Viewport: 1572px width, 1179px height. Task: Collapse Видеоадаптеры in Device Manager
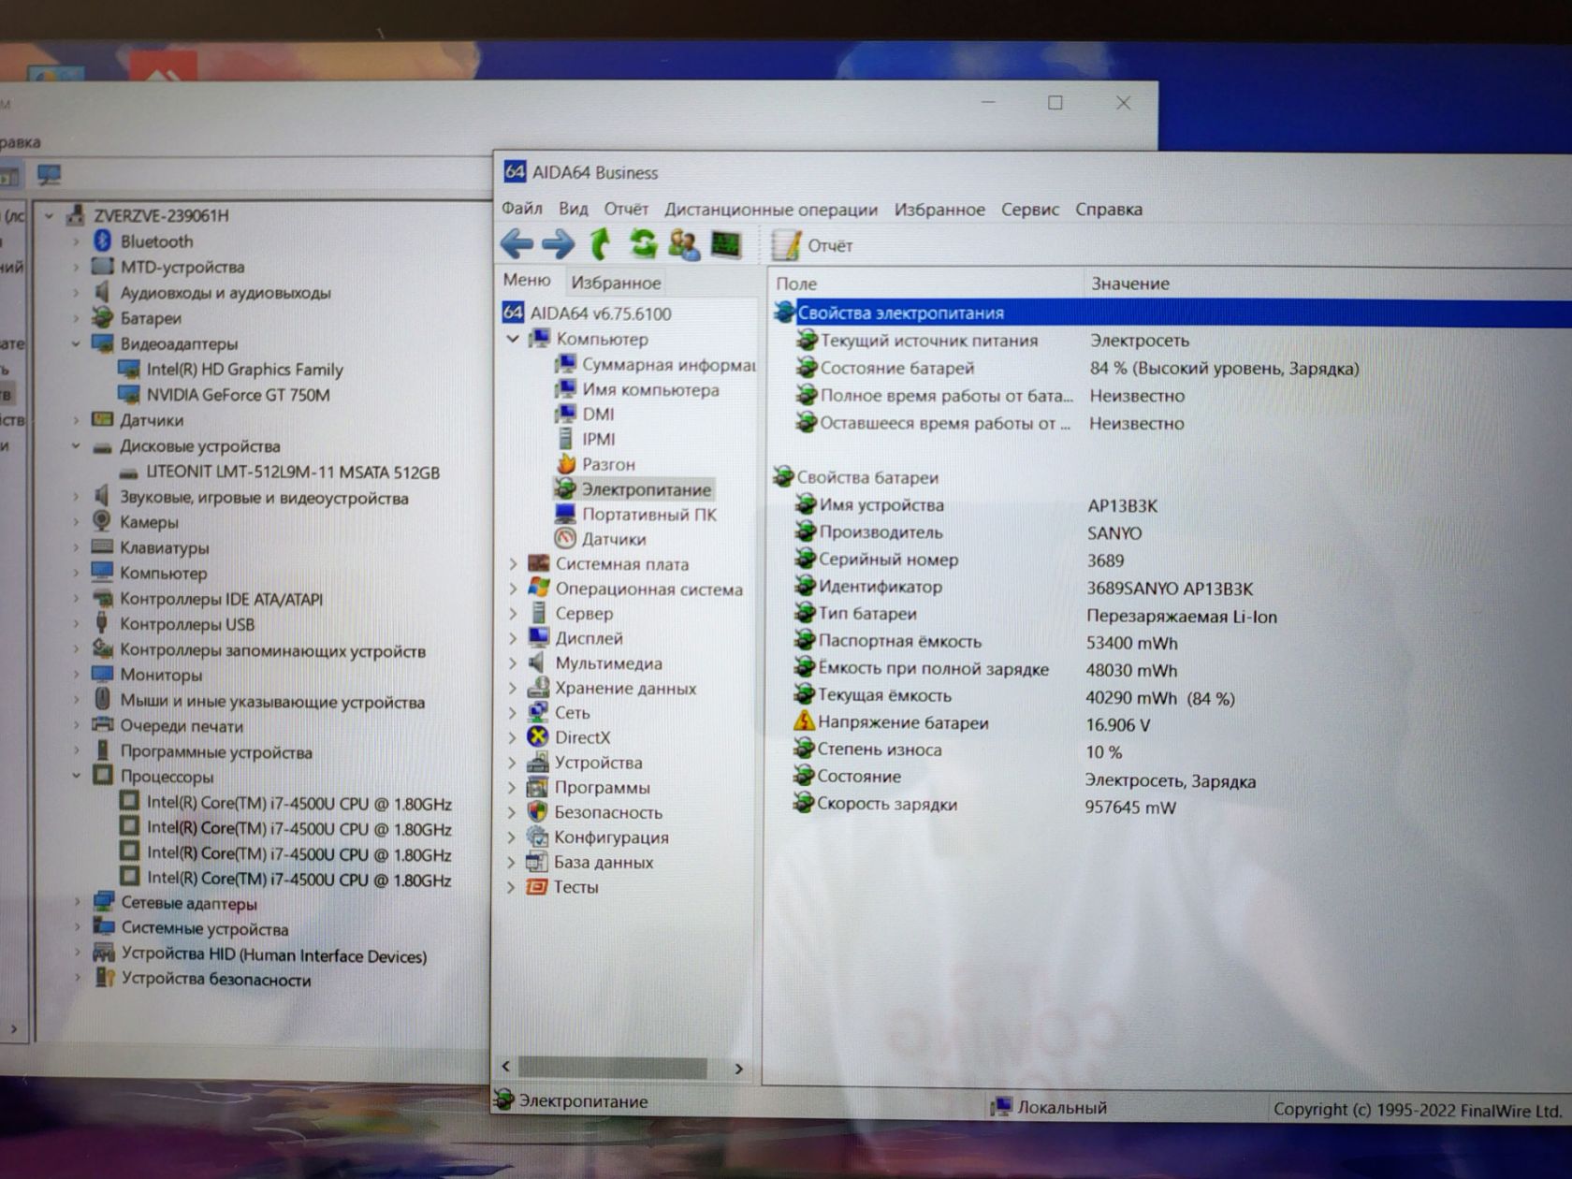76,344
